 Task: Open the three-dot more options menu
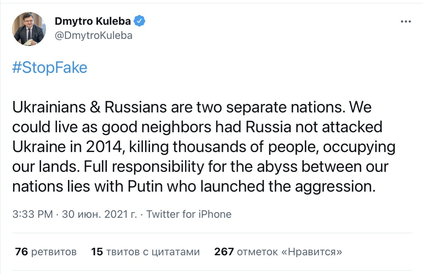(x=406, y=22)
